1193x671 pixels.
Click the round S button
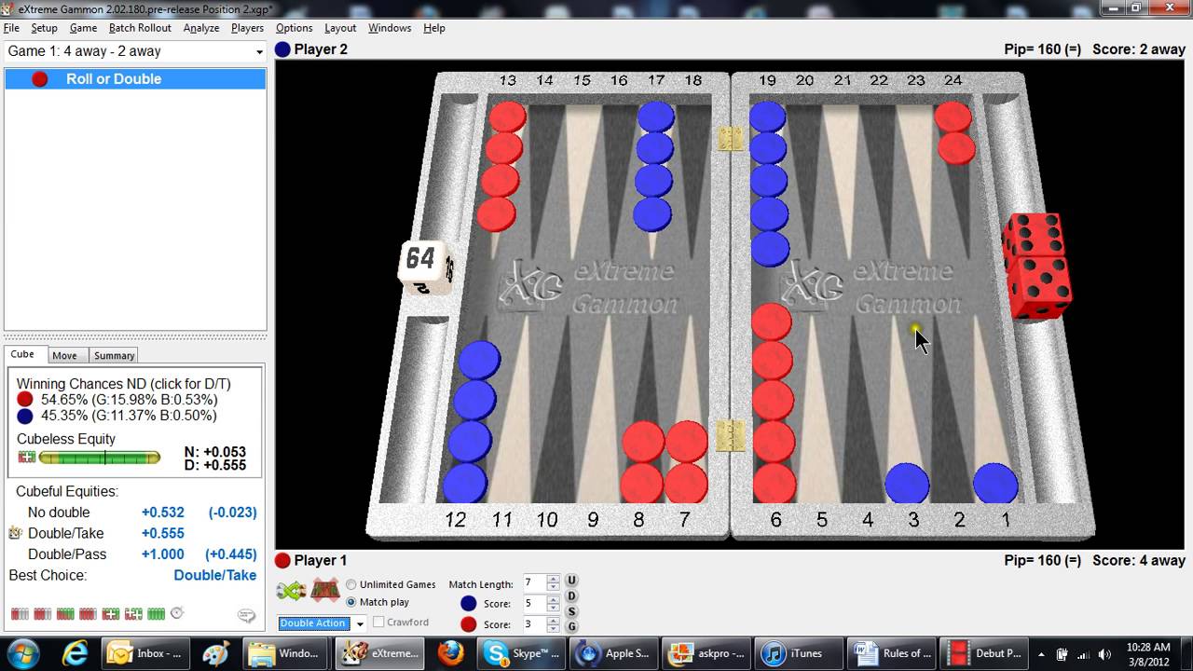coord(572,611)
